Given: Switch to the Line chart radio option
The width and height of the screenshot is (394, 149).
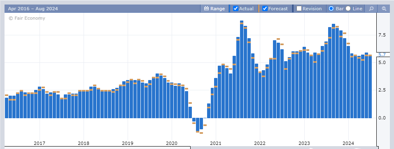Looking at the screenshot, I should (x=348, y=9).
